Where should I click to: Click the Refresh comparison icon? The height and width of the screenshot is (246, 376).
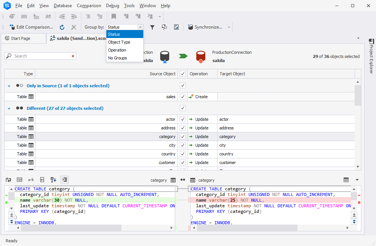[62, 27]
